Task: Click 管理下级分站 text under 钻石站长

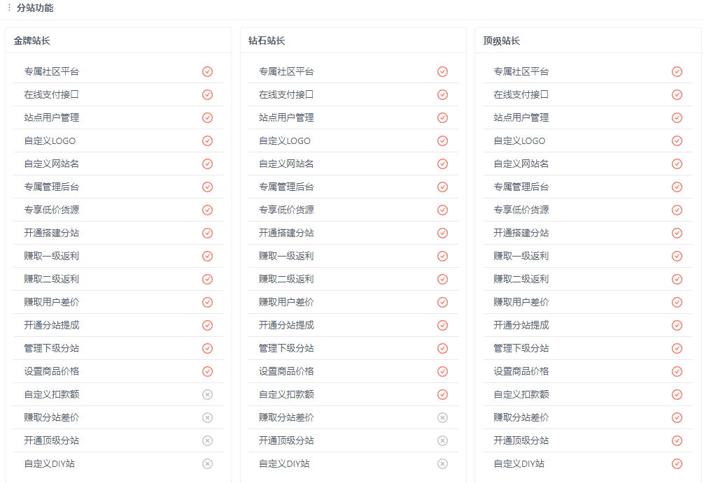Action: 286,349
